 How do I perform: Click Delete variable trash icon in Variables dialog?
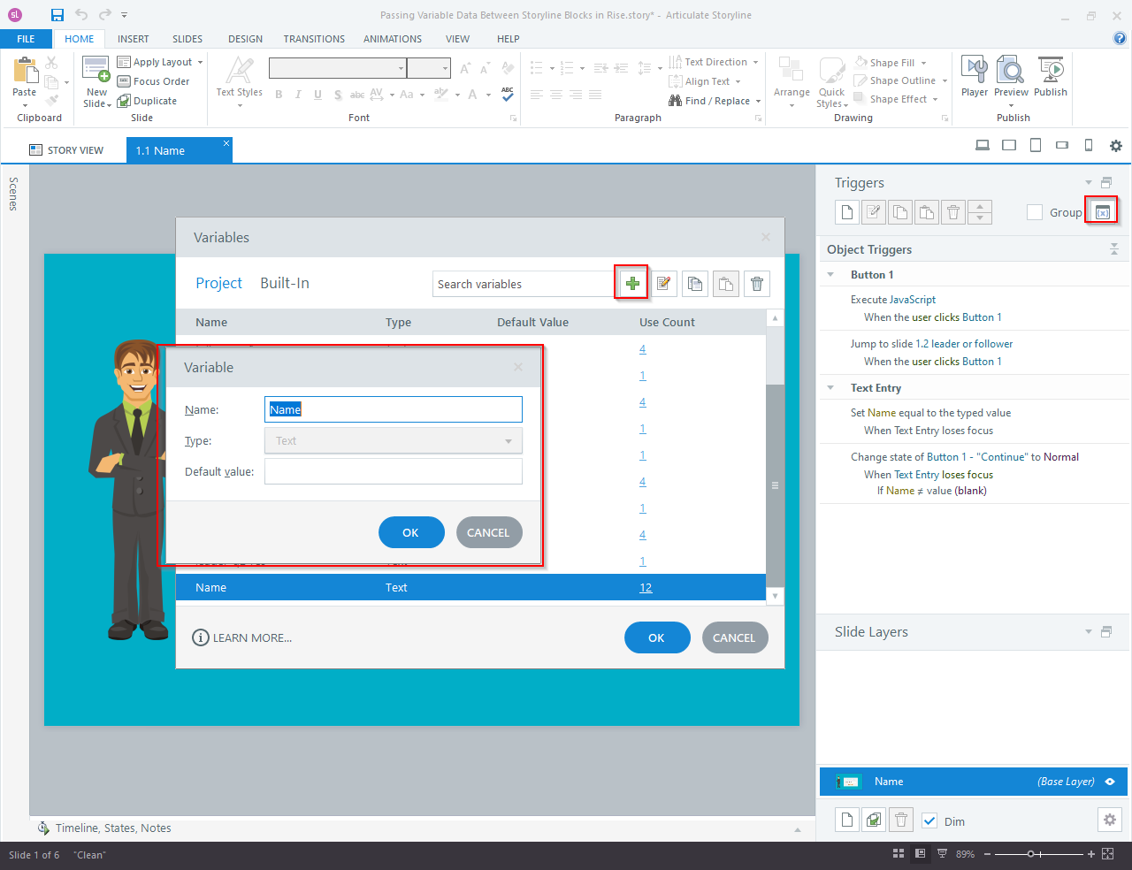757,284
